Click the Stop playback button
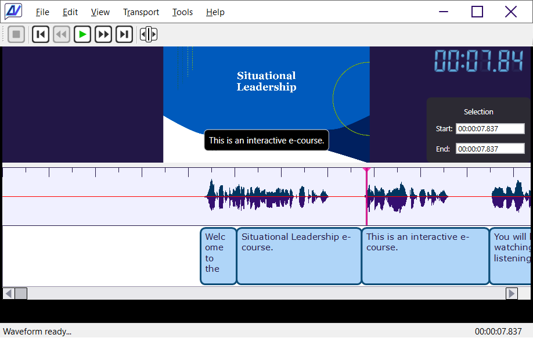The height and width of the screenshot is (338, 533). click(16, 35)
